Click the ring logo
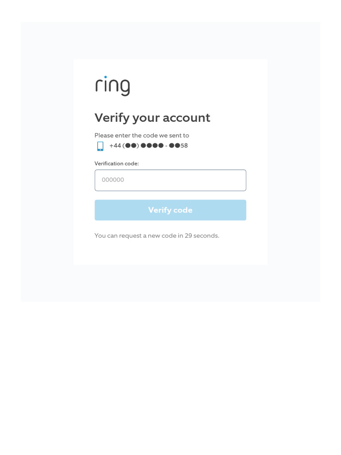This screenshot has height=455, width=341. (x=112, y=86)
